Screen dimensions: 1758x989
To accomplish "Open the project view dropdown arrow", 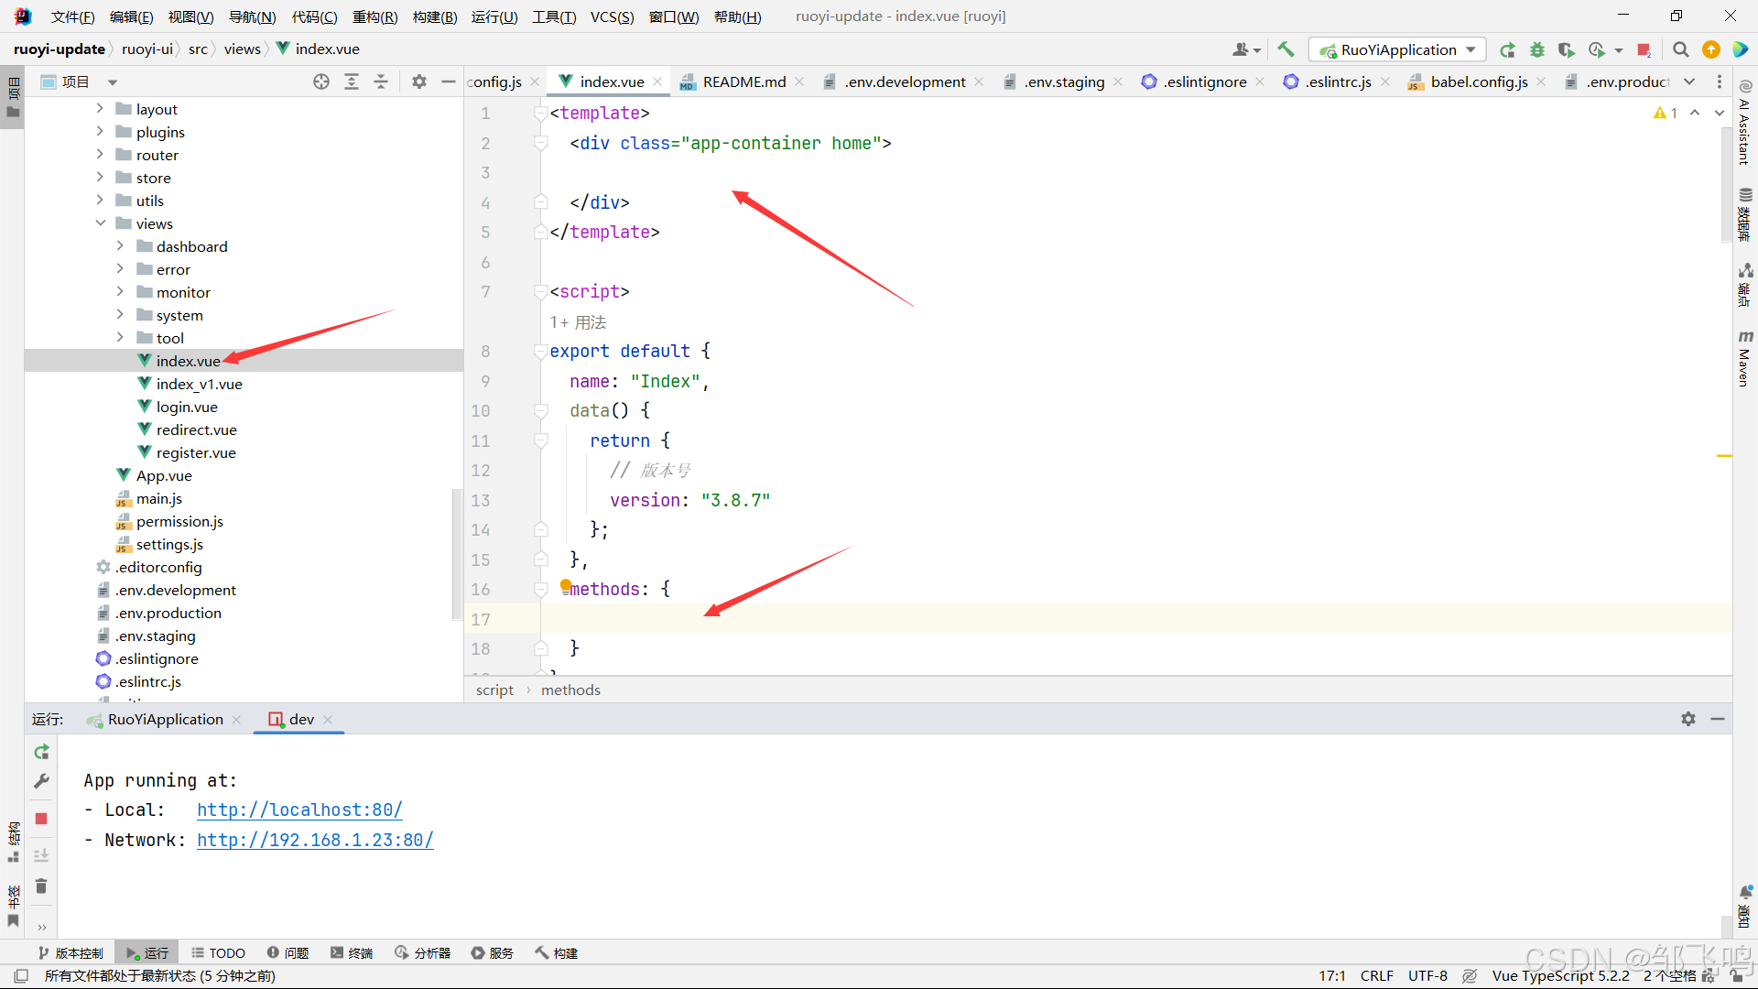I will pos(113,82).
